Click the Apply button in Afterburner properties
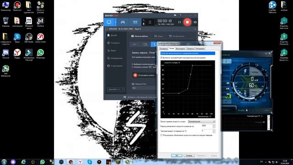This screenshot has width=293, height=165. click(201, 156)
